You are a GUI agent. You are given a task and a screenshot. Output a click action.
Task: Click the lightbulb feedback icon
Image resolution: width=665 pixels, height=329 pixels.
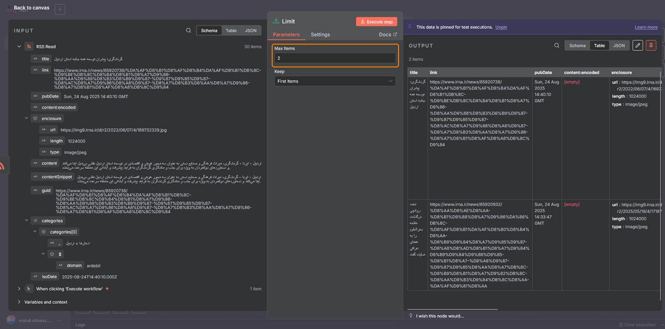pyautogui.click(x=411, y=316)
